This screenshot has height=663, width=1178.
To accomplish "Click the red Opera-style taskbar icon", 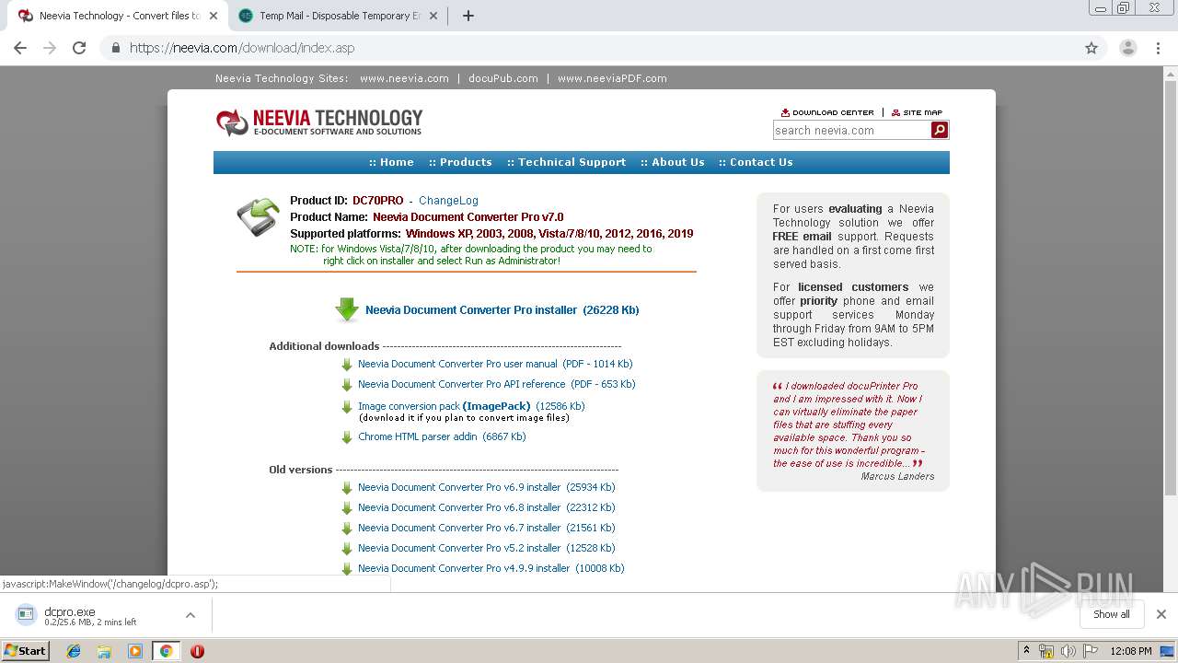I will [x=197, y=651].
